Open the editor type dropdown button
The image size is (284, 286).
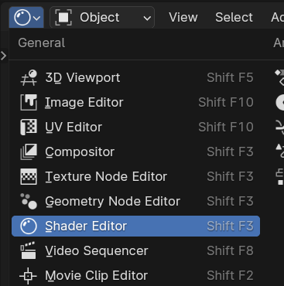26,18
